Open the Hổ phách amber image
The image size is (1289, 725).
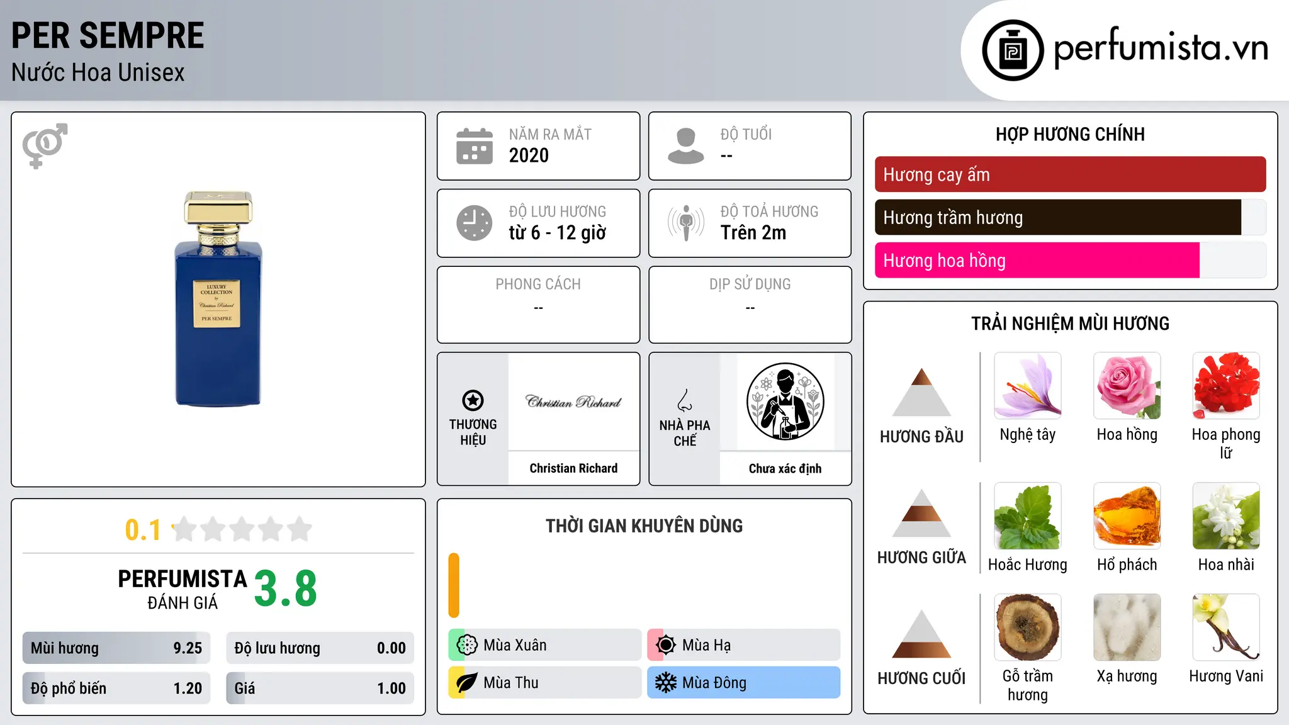point(1127,516)
